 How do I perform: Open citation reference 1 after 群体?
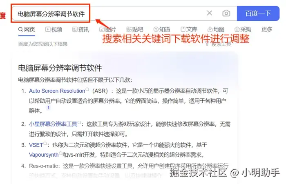[x=48, y=108]
